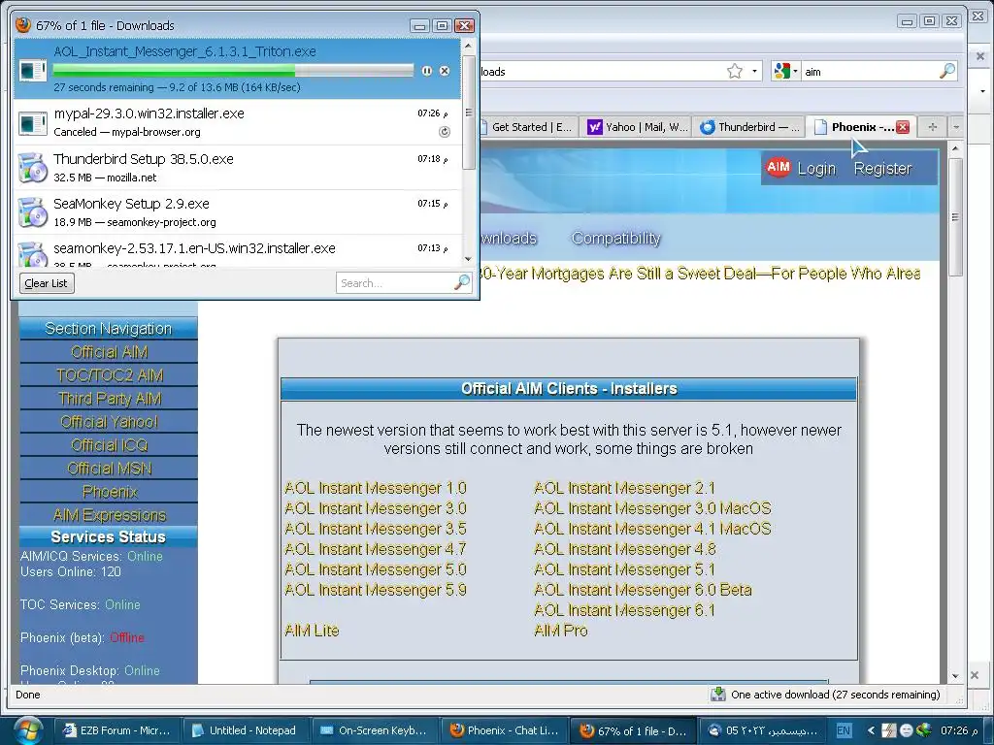Click the mortgage headline ad link

pos(700,274)
